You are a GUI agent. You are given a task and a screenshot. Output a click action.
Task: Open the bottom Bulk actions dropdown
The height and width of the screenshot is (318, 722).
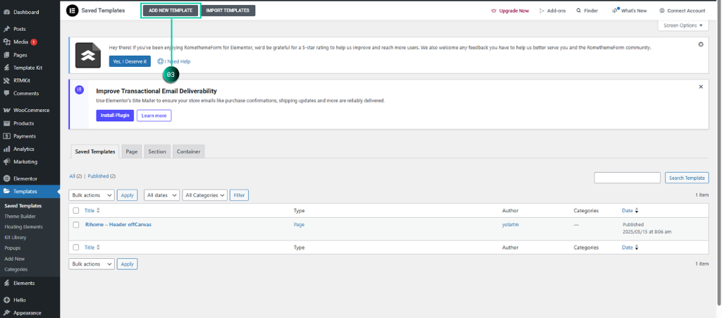point(92,264)
